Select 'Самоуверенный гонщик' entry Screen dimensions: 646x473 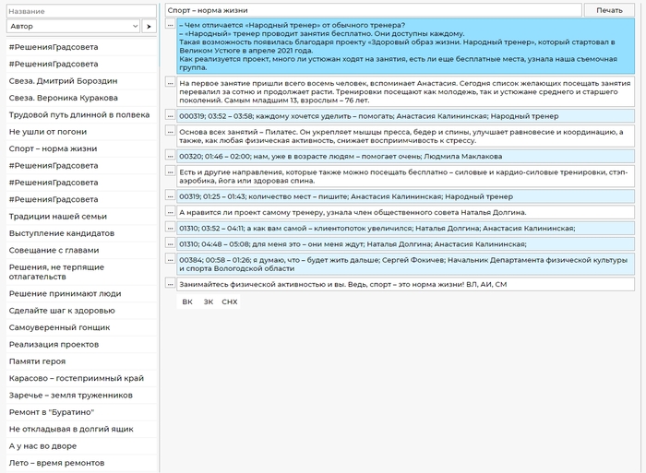[x=81, y=327]
